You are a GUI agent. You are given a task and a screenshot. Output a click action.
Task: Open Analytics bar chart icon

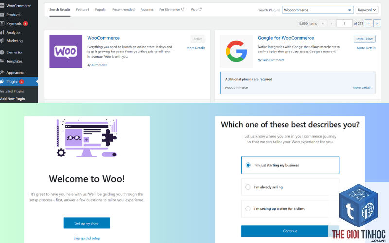point(2,32)
